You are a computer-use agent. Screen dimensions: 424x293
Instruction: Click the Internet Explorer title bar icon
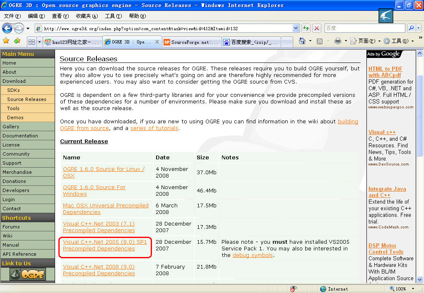(4, 5)
